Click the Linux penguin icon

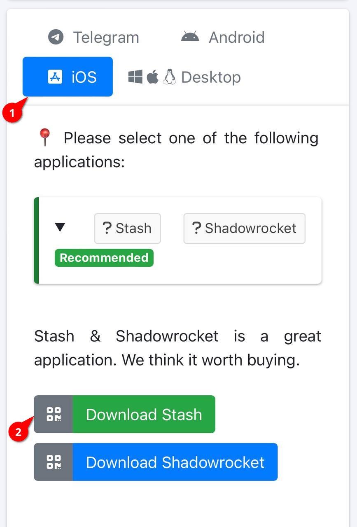169,77
